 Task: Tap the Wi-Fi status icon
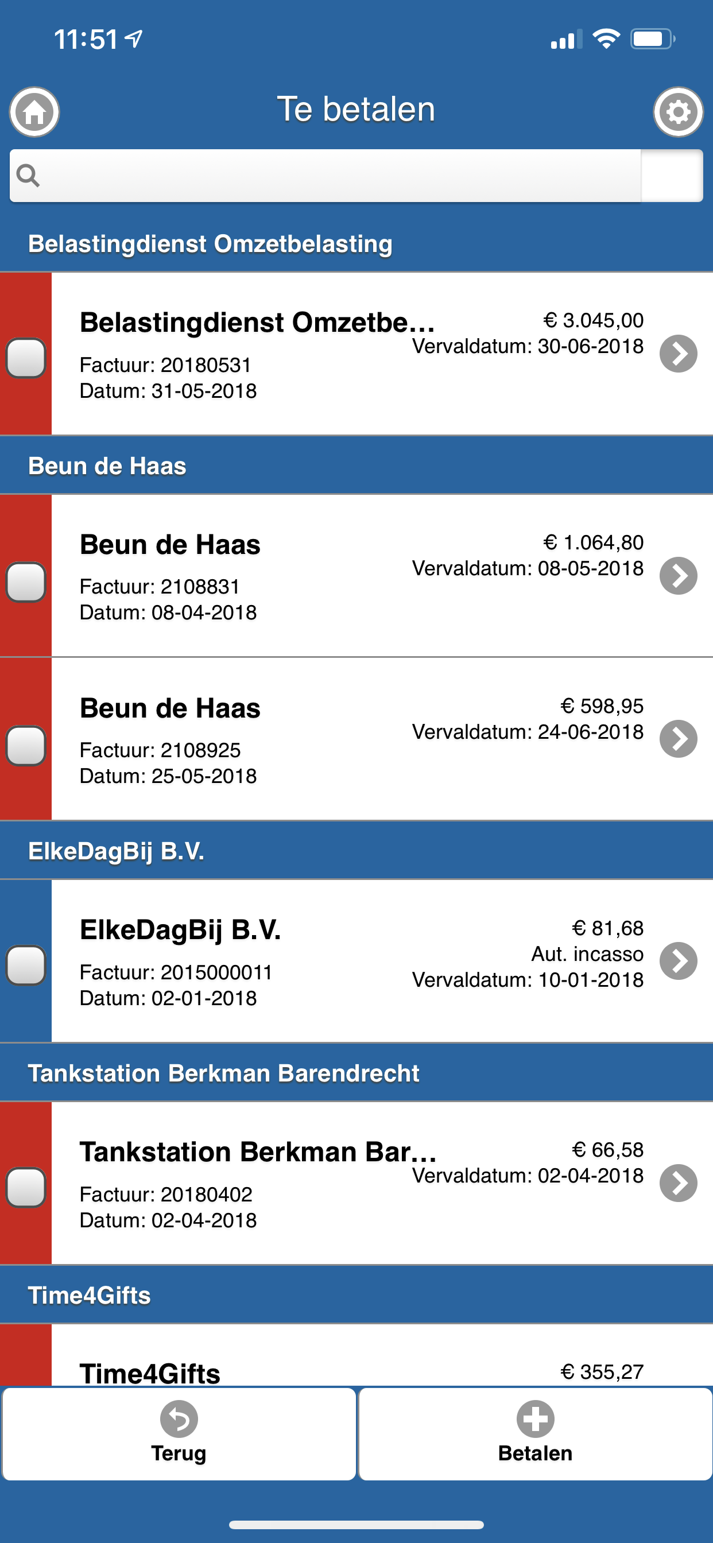click(x=606, y=39)
